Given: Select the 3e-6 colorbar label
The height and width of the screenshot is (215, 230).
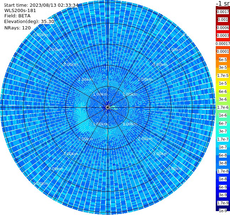Looking at the screenshot, I should [x=223, y=99].
